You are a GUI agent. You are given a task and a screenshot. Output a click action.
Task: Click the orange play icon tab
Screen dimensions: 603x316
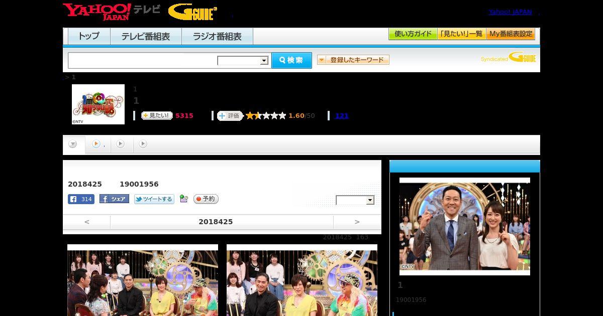click(96, 144)
